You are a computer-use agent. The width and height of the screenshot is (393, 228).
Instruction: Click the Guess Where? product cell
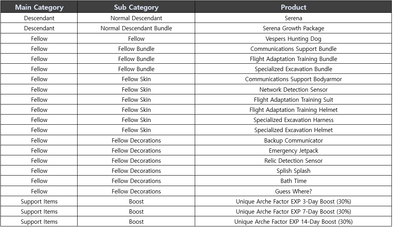tap(293, 191)
